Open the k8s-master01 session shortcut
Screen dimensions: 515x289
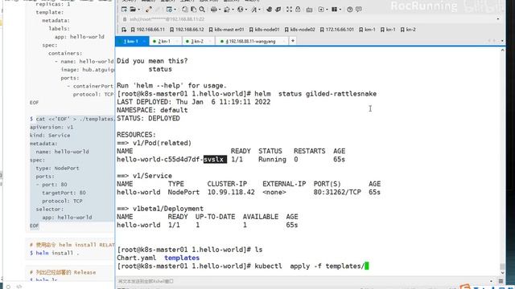[x=226, y=30]
